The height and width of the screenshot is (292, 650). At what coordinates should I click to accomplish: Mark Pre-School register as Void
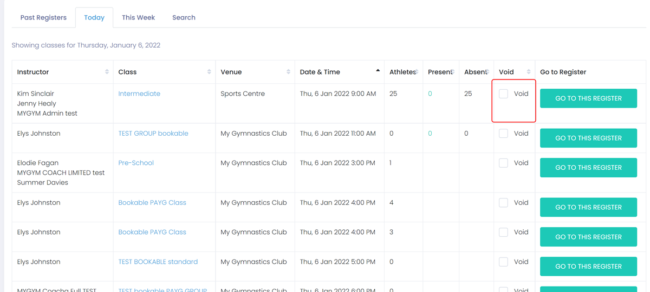503,163
